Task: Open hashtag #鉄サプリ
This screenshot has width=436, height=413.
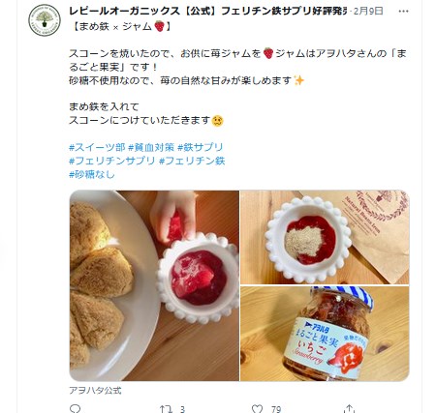Action: click(x=201, y=147)
